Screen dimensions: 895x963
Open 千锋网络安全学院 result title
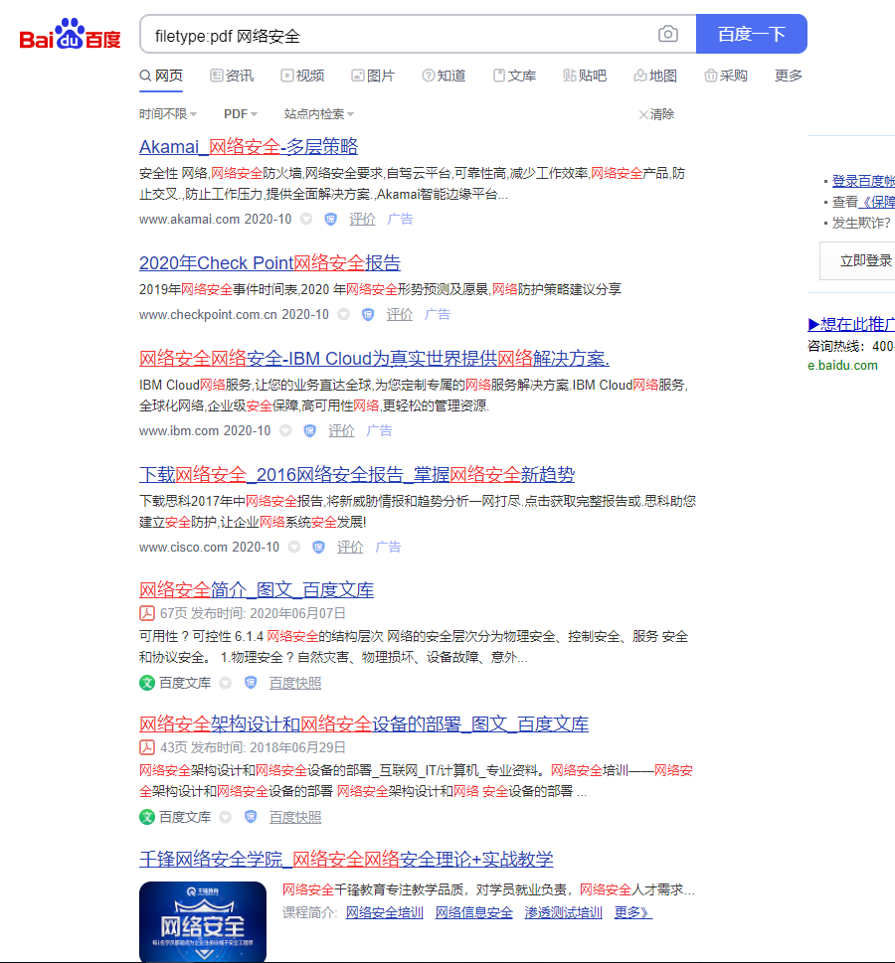pyautogui.click(x=346, y=859)
